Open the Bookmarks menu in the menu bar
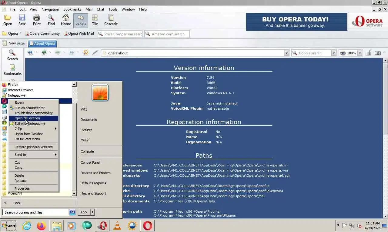 click(72, 9)
